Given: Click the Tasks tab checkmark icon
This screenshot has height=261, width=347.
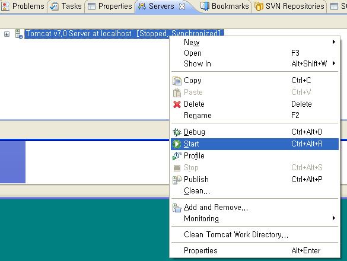Looking at the screenshot, I should (x=54, y=7).
